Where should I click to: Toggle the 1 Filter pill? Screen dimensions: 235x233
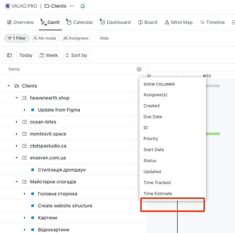(x=17, y=38)
